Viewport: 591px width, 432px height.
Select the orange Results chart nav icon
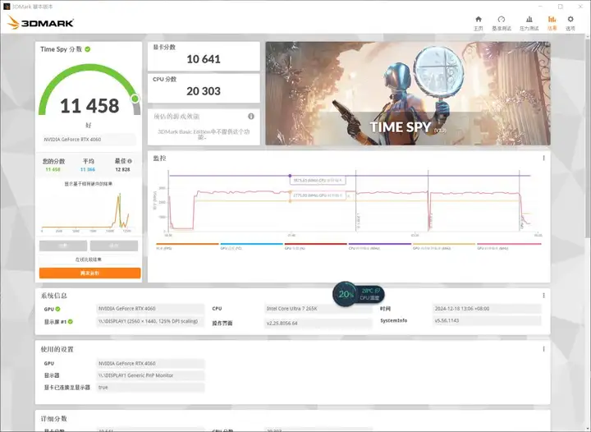(552, 23)
